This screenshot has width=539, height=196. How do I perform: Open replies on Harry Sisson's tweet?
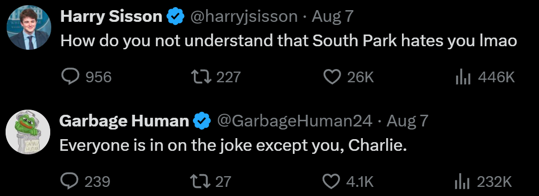86,77
